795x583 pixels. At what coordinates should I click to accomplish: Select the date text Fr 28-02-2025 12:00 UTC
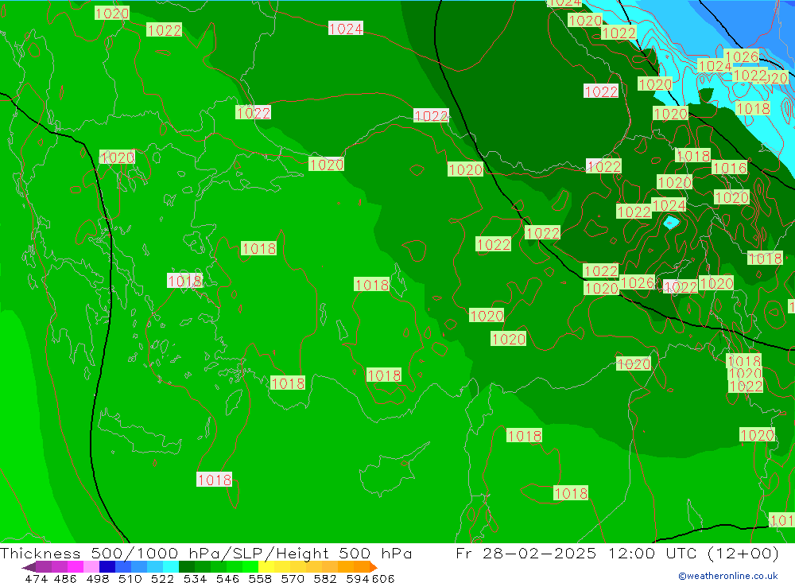(577, 553)
